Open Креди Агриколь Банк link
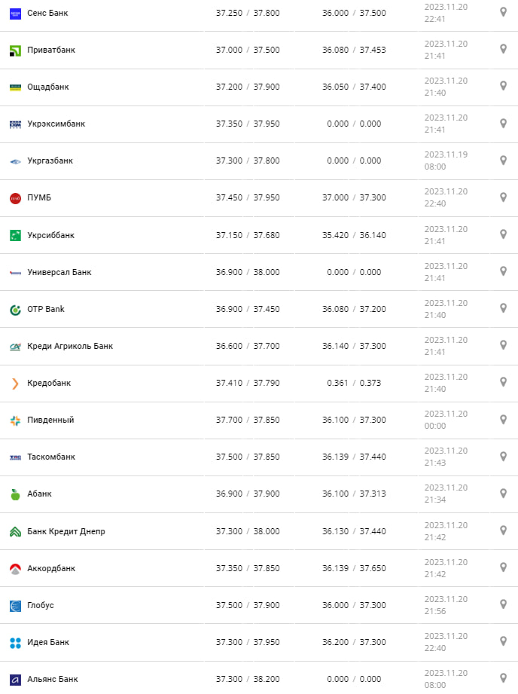The image size is (518, 694). (70, 346)
